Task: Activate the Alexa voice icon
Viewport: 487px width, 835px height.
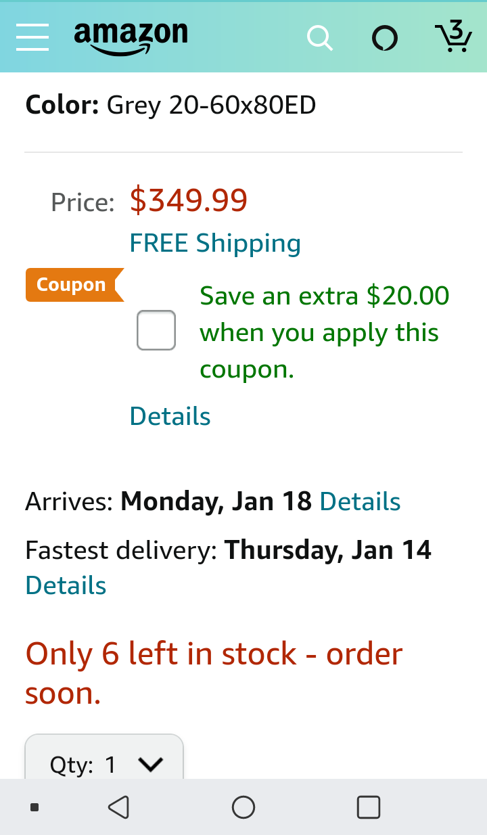Action: [385, 38]
